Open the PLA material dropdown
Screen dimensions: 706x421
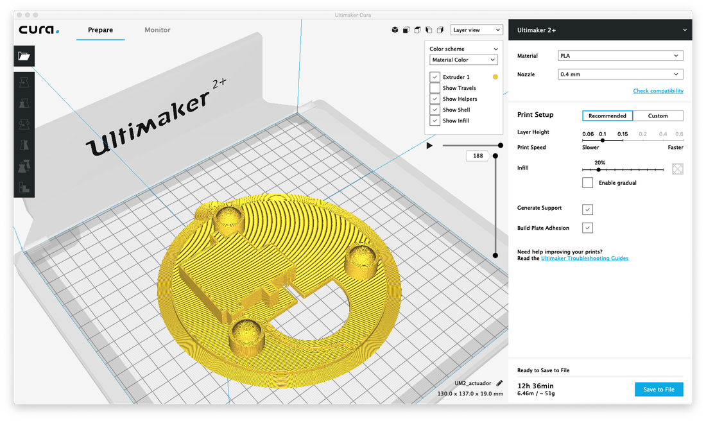(621, 55)
